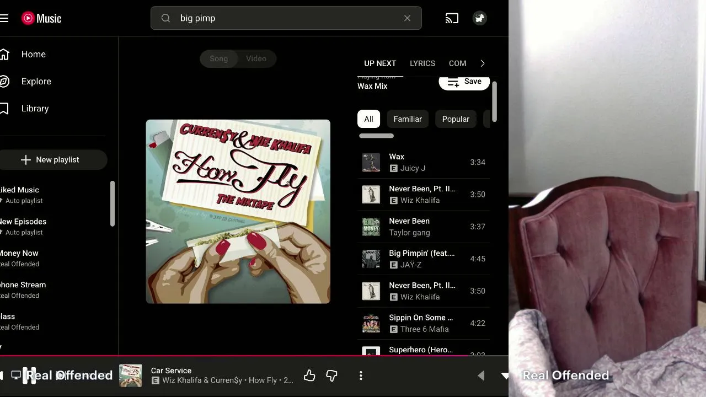Click the Three 6 Mafia artist name
This screenshot has width=706, height=397.
pos(425,329)
